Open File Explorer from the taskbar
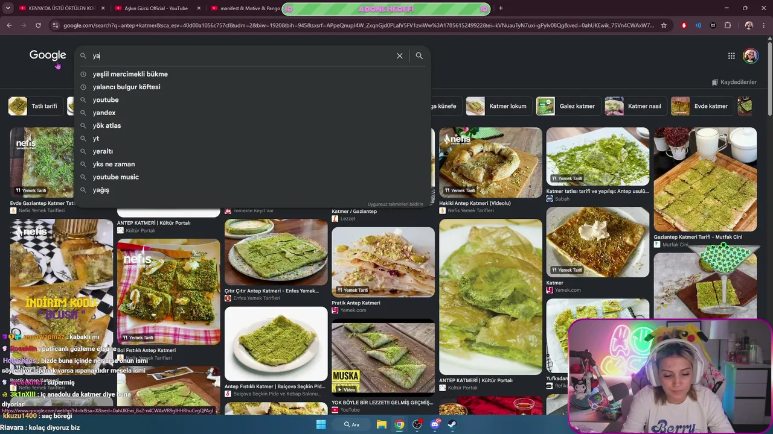The image size is (773, 434). coord(382,424)
